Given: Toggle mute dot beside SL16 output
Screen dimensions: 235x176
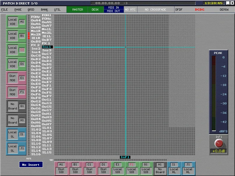Looking at the screenshot, I should (29, 154).
